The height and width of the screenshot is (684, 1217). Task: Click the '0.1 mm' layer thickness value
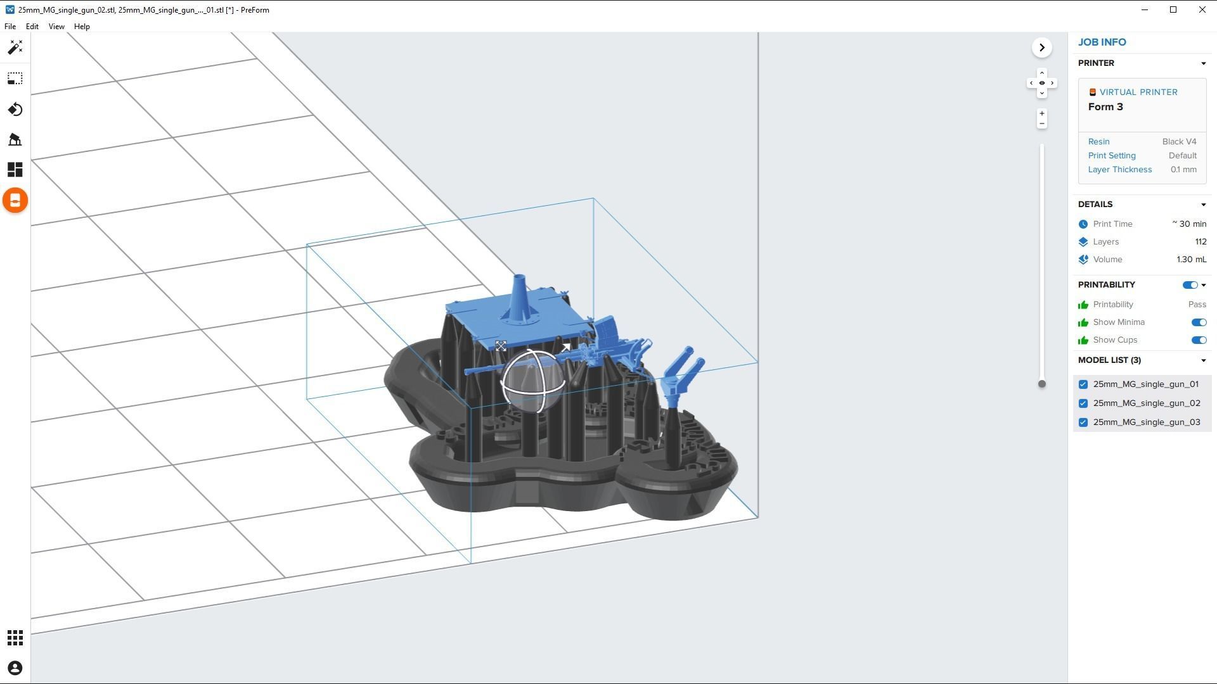pyautogui.click(x=1183, y=170)
